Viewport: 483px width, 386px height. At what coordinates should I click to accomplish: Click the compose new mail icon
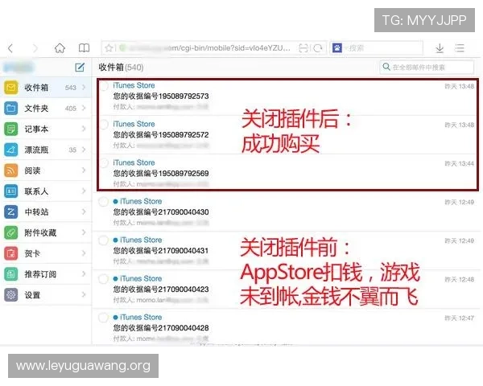80,67
